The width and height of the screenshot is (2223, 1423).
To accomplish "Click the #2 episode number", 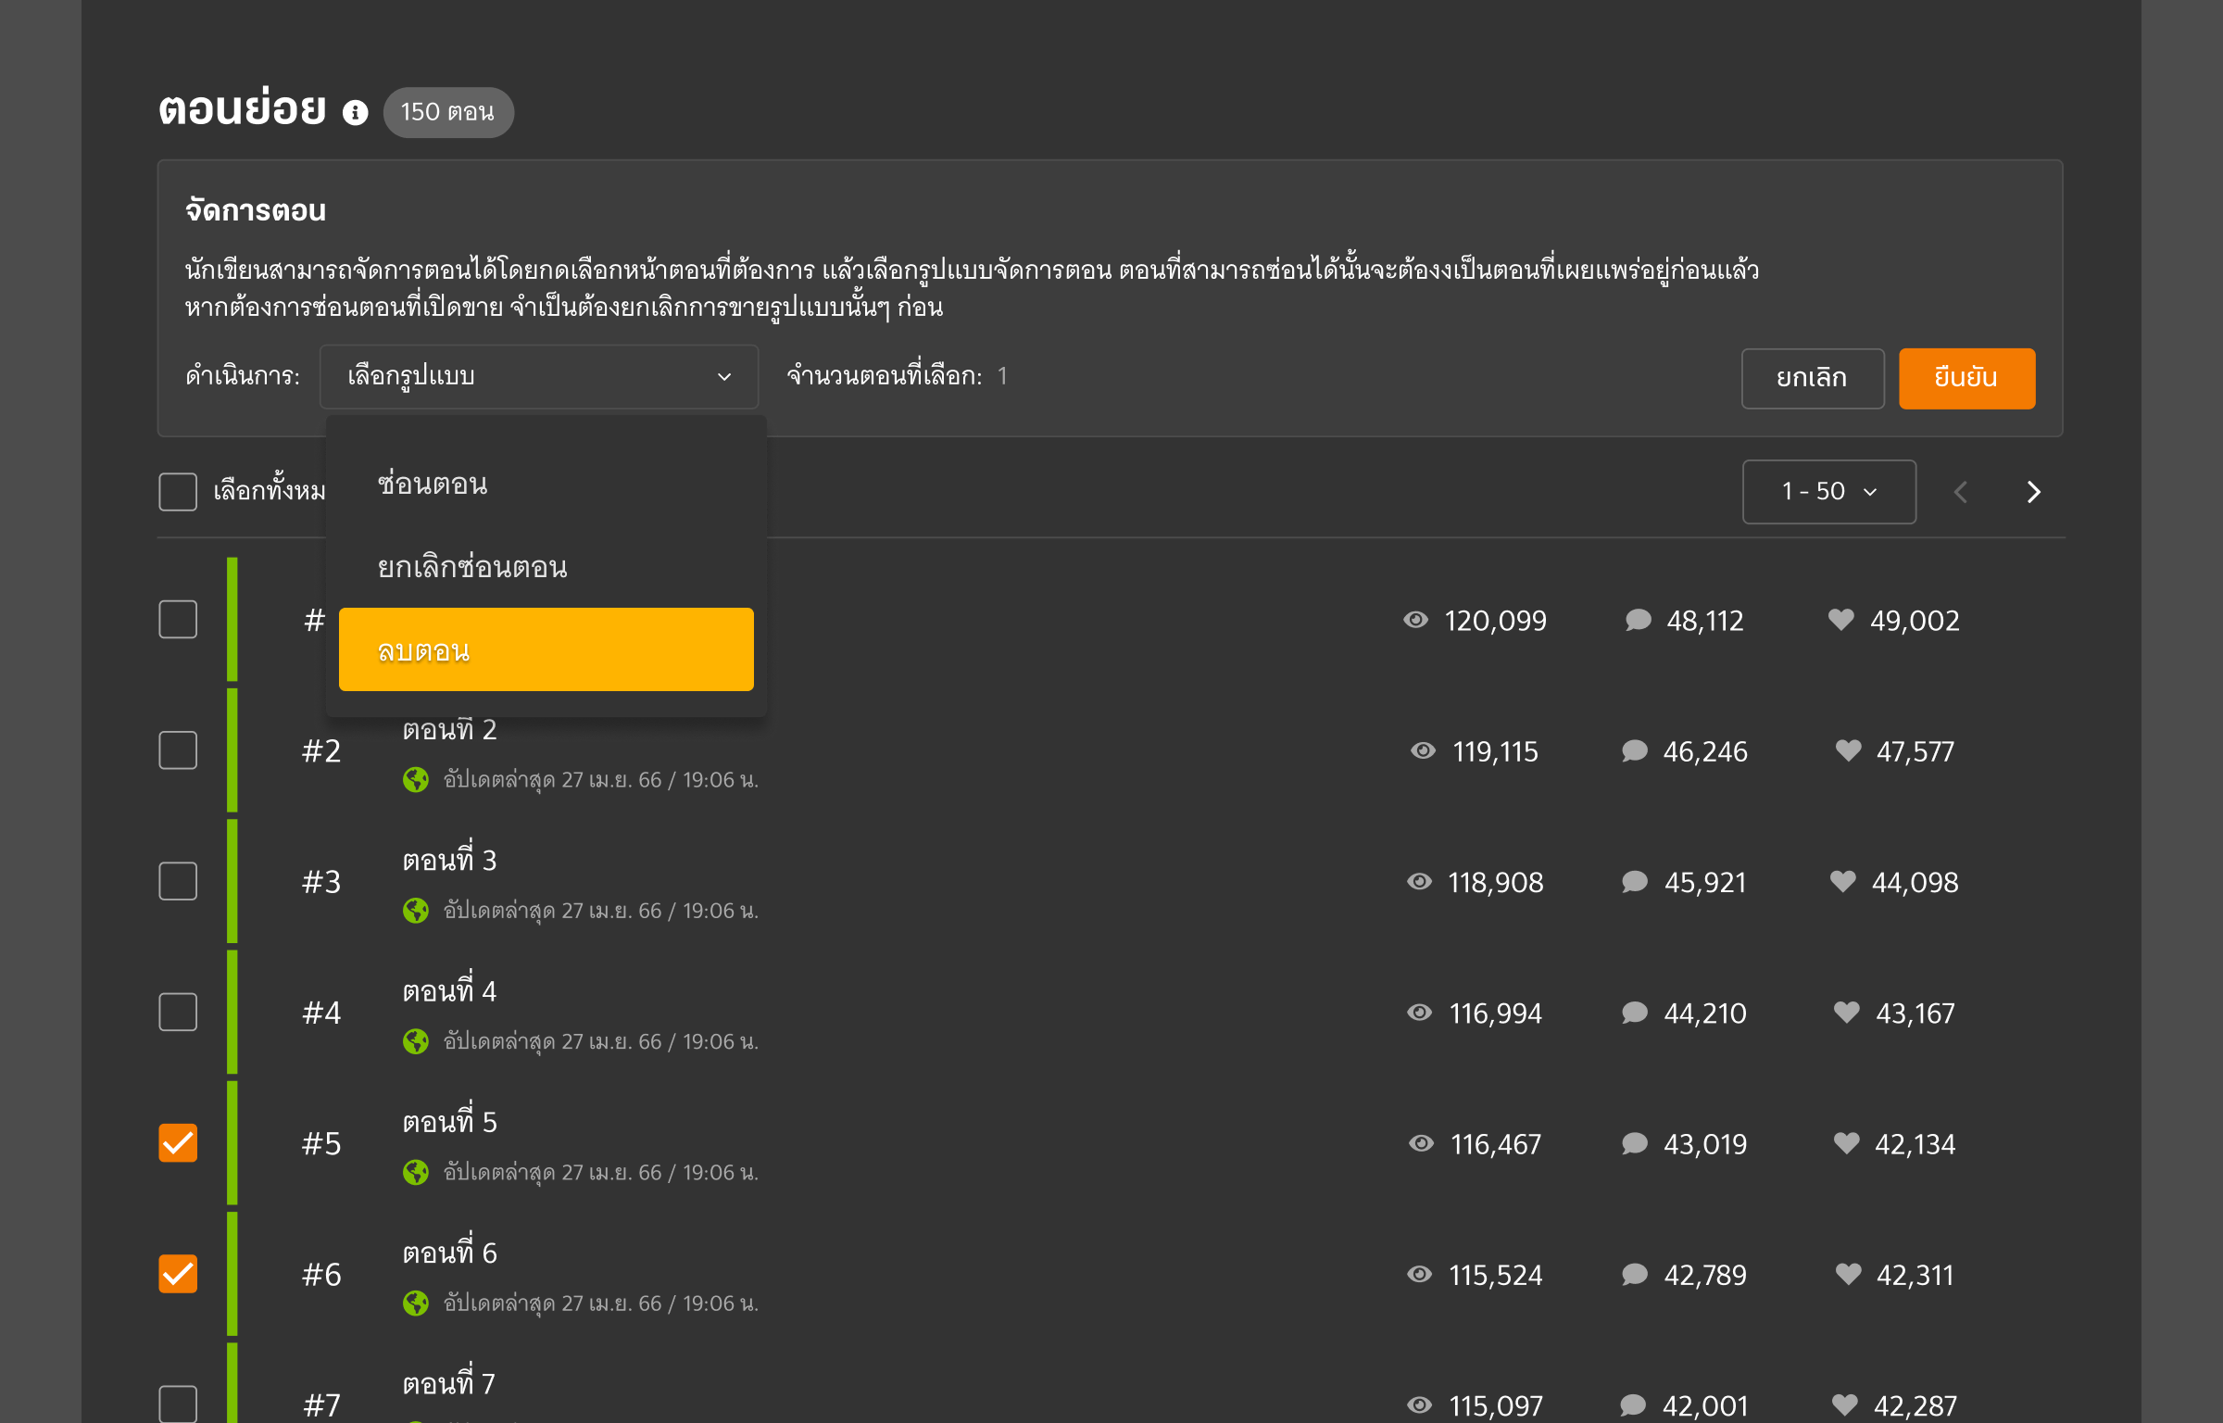I will tap(321, 751).
